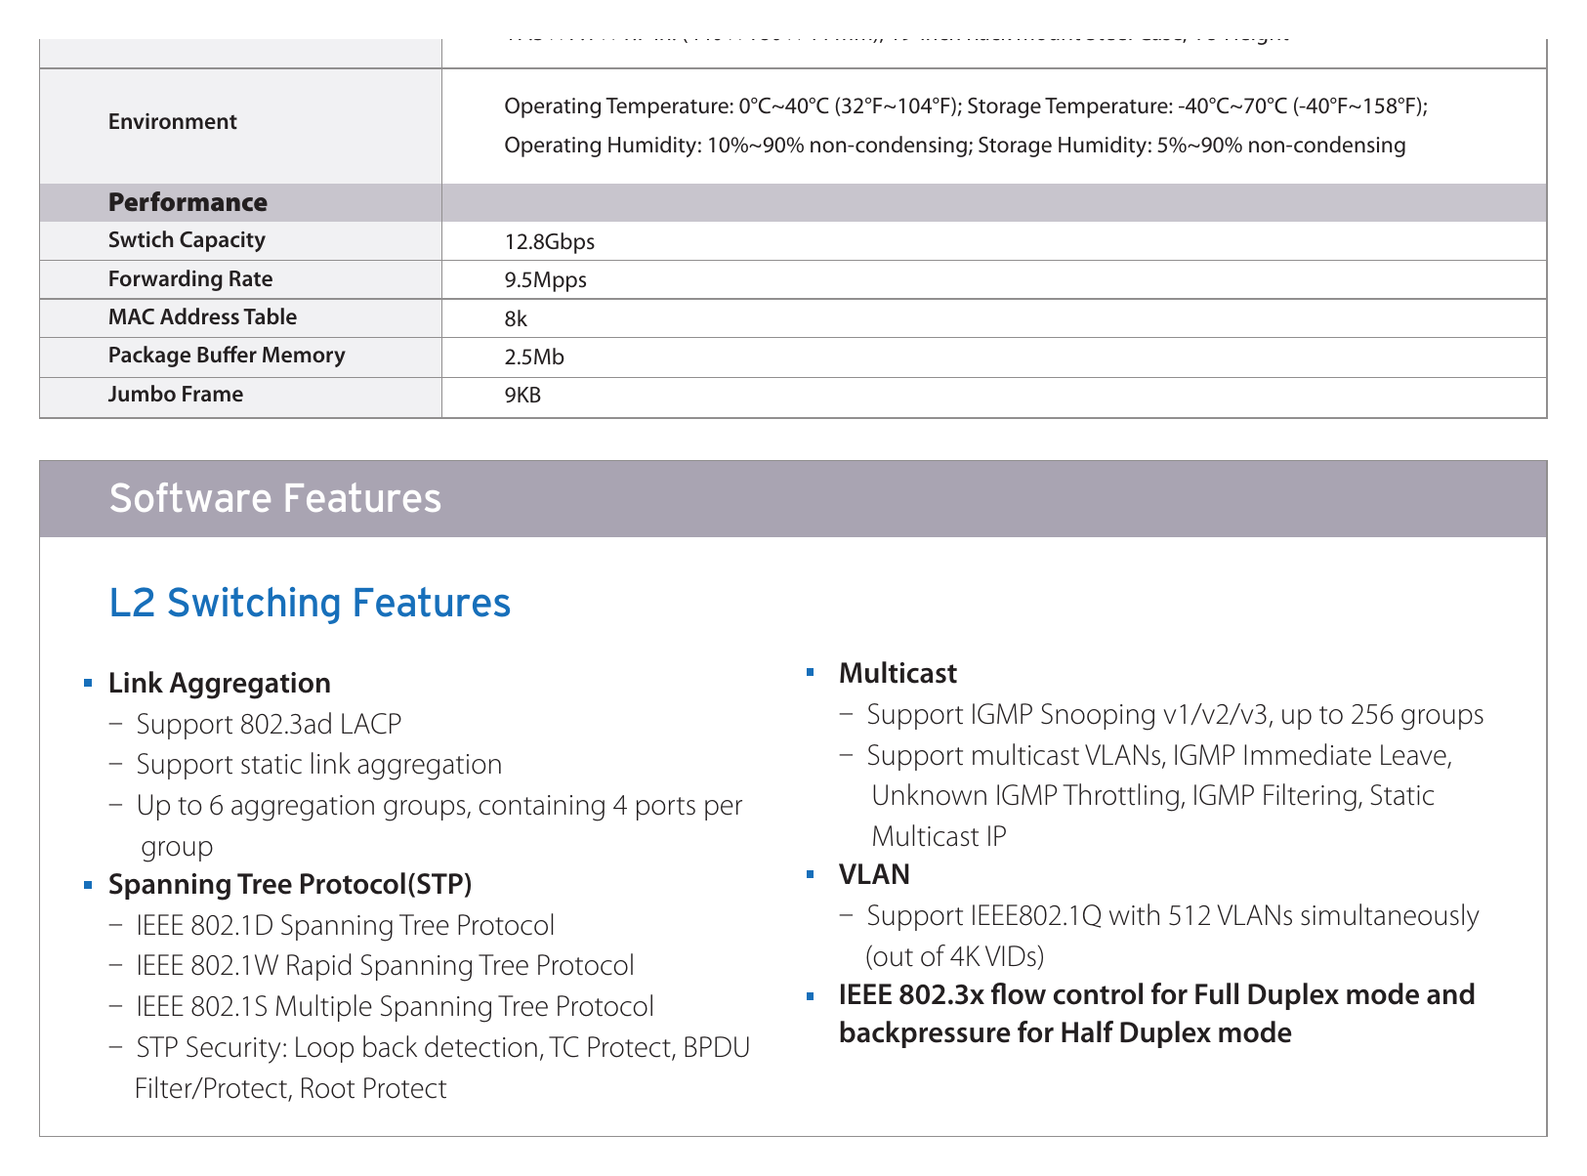Select the 12.8Gbps value cell
Screen dimensions: 1587x1176
994,241
